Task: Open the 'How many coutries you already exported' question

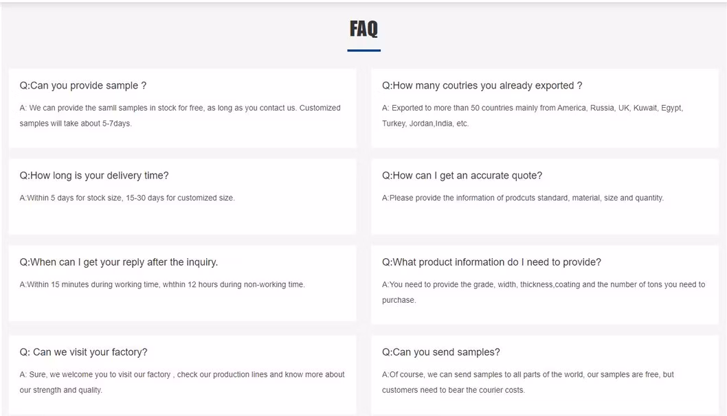Action: [482, 86]
